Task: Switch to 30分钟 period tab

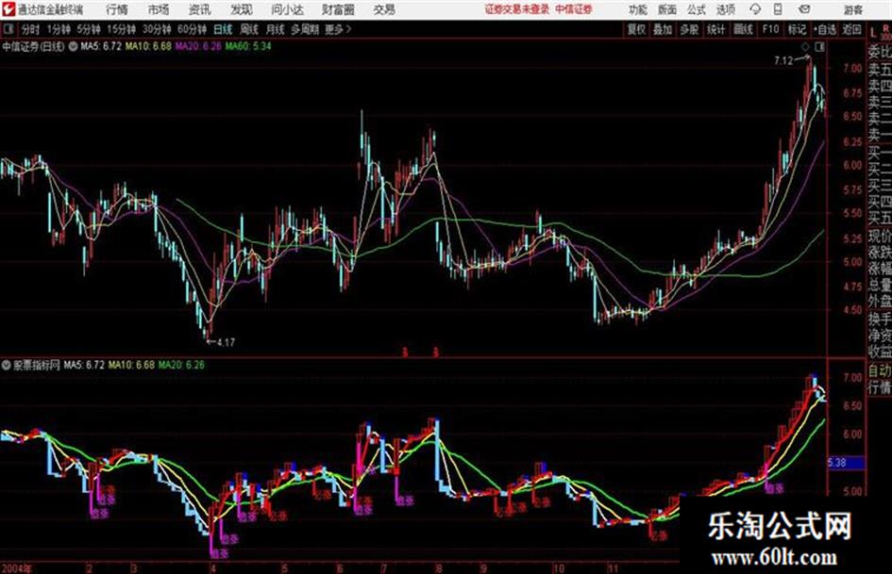Action: 157,29
